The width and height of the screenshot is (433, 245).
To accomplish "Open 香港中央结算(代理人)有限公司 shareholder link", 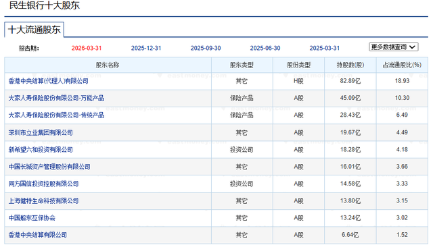I will pos(49,81).
